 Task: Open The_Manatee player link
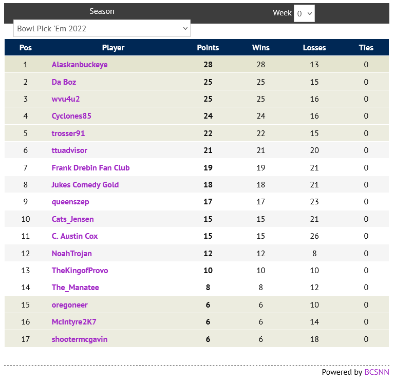pyautogui.click(x=75, y=288)
